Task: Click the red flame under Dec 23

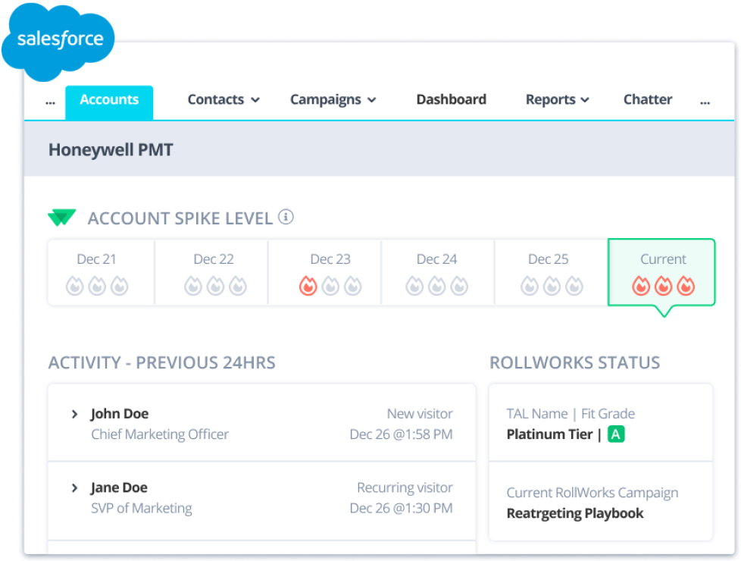Action: click(308, 286)
